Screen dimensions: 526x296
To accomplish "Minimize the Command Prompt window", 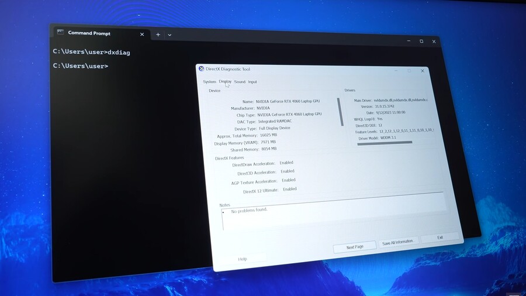I will click(409, 41).
